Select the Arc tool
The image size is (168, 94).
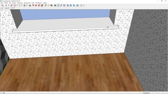20,5
